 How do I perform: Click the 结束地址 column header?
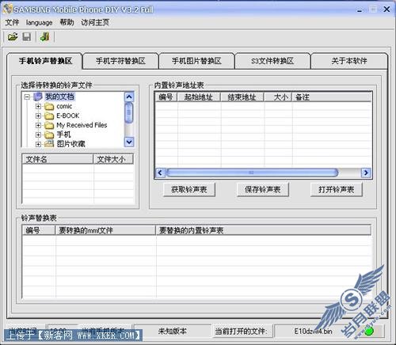click(242, 97)
